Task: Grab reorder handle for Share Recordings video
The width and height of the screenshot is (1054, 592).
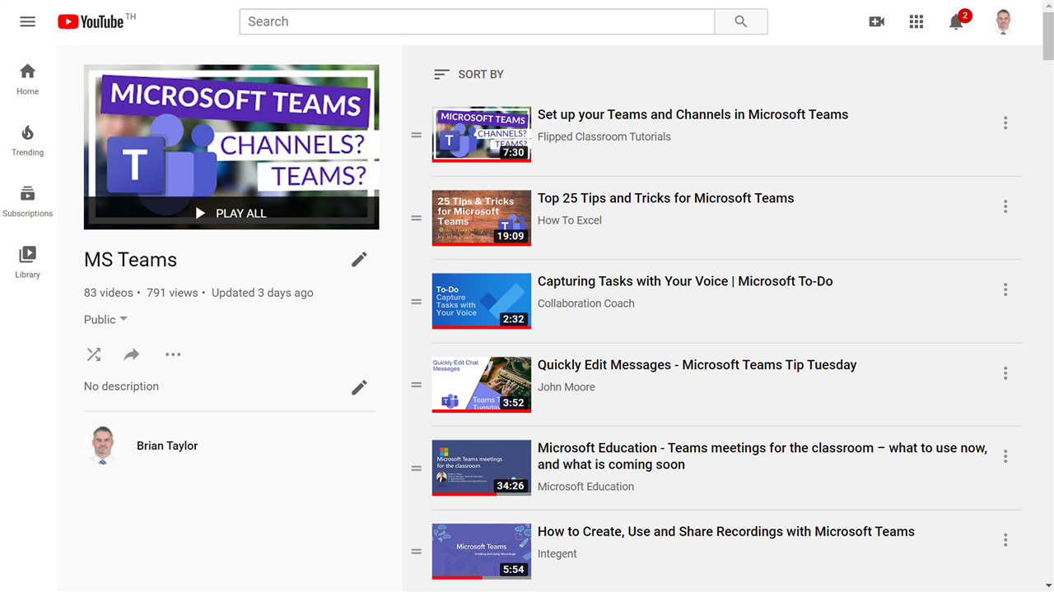Action: coord(417,552)
